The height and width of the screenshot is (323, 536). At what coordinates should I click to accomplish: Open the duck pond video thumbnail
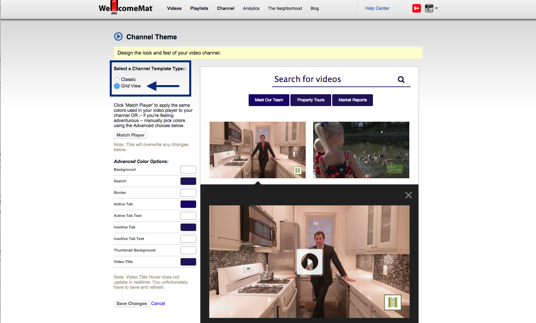pyautogui.click(x=361, y=150)
